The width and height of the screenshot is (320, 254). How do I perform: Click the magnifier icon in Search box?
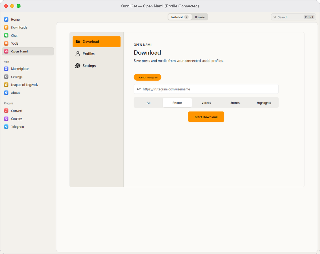coord(275,17)
